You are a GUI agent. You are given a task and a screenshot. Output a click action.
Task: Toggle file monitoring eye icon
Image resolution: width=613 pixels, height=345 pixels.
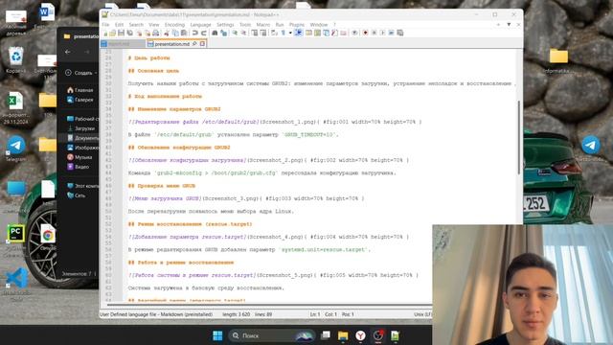pos(354,33)
